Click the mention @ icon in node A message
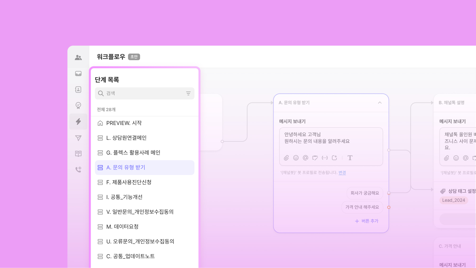The height and width of the screenshot is (268, 476). [305, 158]
